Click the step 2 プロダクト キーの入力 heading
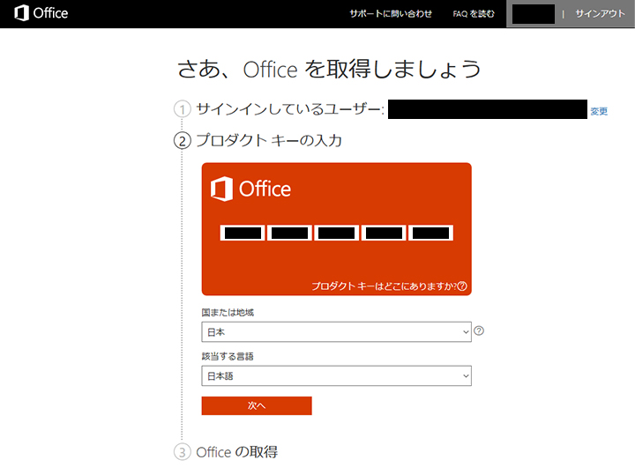 click(x=269, y=140)
